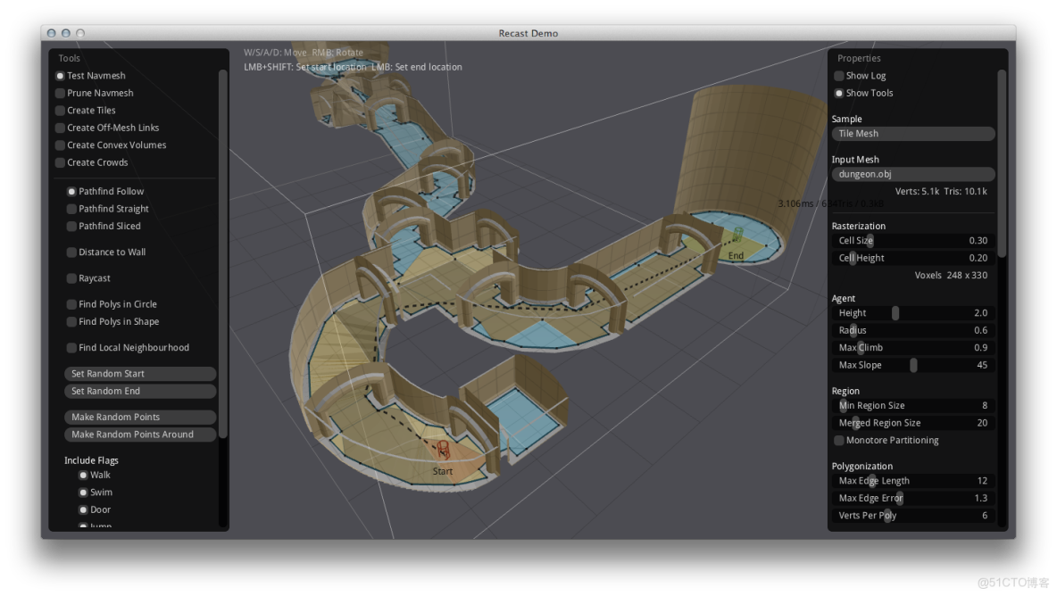This screenshot has width=1057, height=596.
Task: Click the Max Slope slider
Action: [x=913, y=365]
